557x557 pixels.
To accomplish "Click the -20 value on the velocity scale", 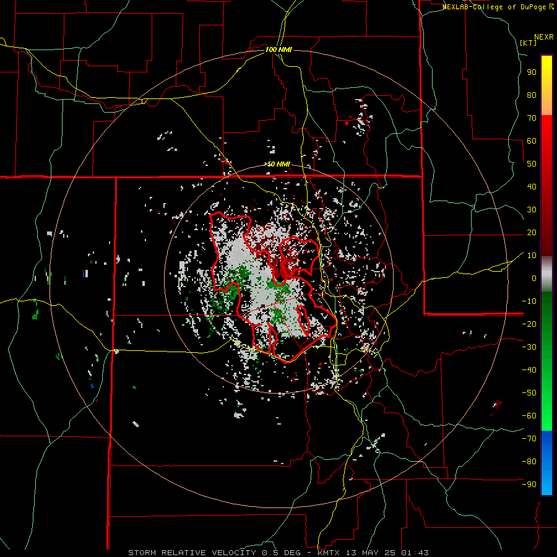I will pyautogui.click(x=529, y=324).
